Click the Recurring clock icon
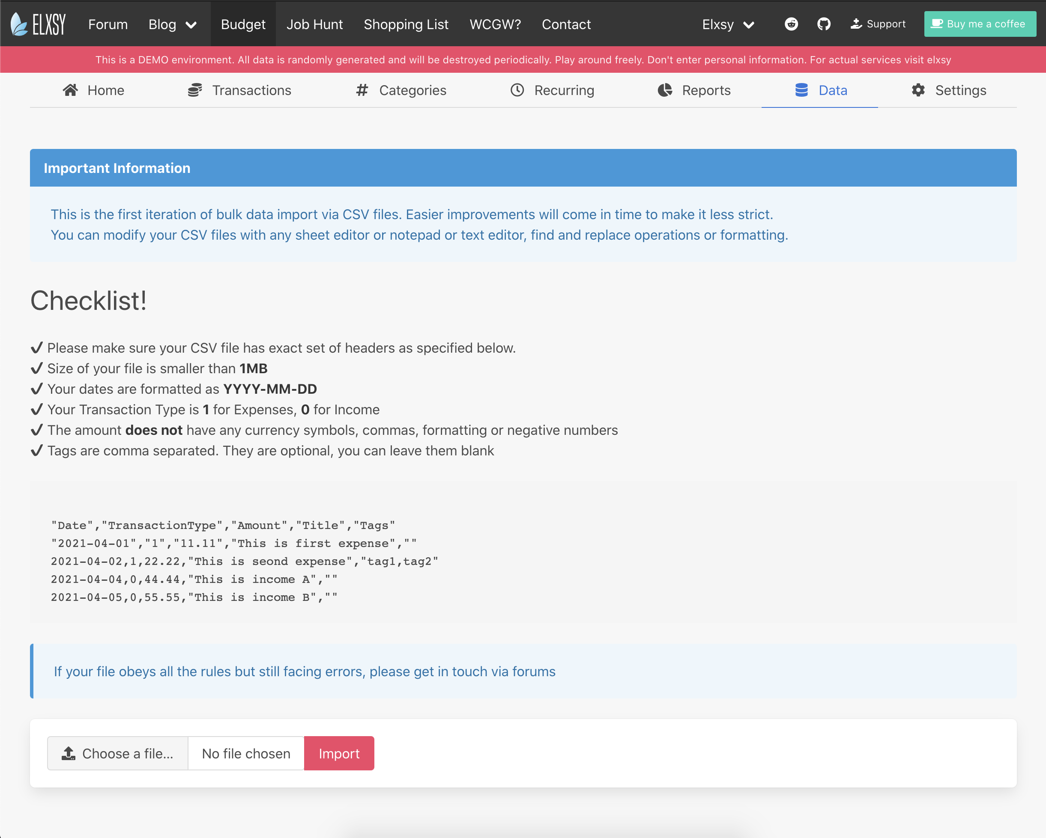 click(517, 90)
